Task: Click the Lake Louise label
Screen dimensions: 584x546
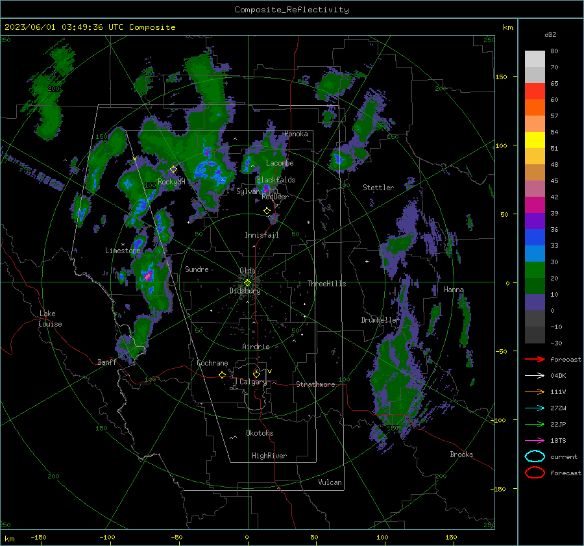Action: point(50,319)
